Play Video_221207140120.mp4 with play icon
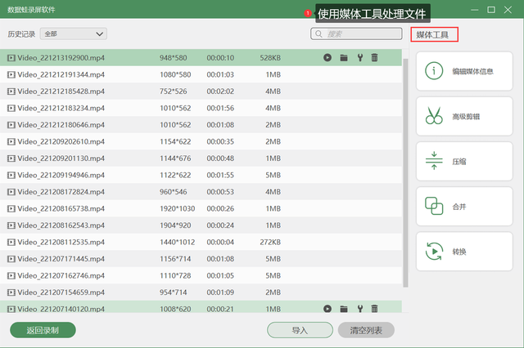The height and width of the screenshot is (348, 524). pyautogui.click(x=327, y=309)
